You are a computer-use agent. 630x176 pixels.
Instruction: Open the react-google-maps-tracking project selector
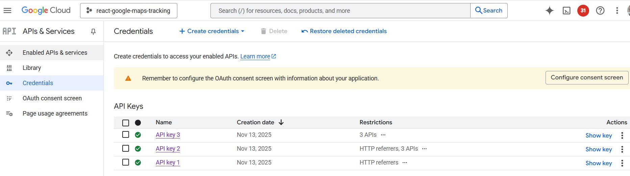point(129,11)
